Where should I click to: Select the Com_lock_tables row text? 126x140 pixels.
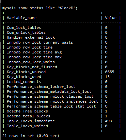click(24, 28)
